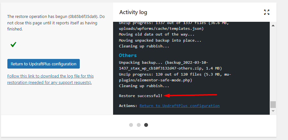The height and width of the screenshot is (140, 288).
Task: Open the log file download link
Action: pos(50,79)
